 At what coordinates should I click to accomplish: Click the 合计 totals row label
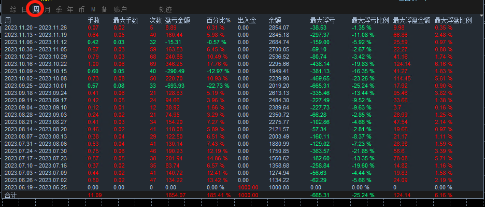(x=10, y=195)
